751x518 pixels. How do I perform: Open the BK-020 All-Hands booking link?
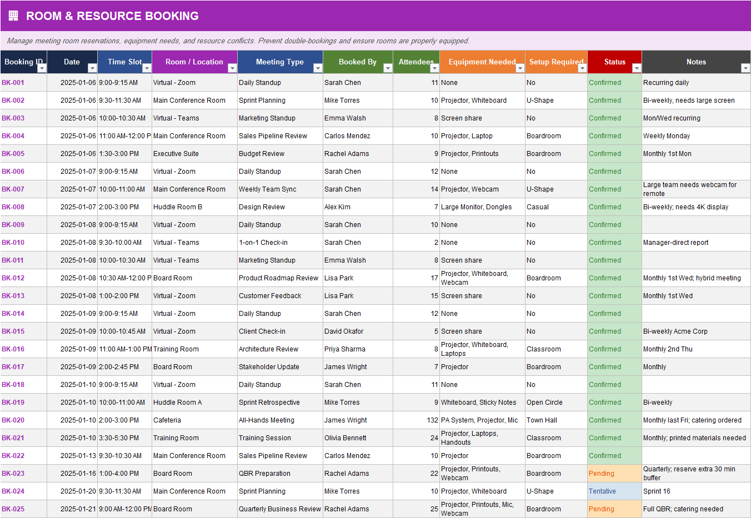13,420
